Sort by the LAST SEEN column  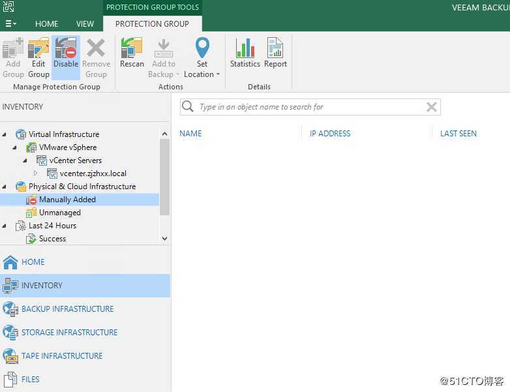pyautogui.click(x=458, y=133)
